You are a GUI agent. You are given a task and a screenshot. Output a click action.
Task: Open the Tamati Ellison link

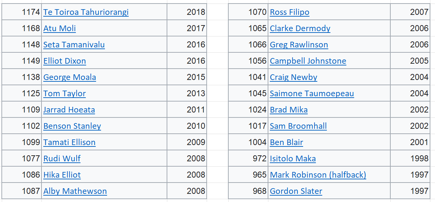(69, 142)
